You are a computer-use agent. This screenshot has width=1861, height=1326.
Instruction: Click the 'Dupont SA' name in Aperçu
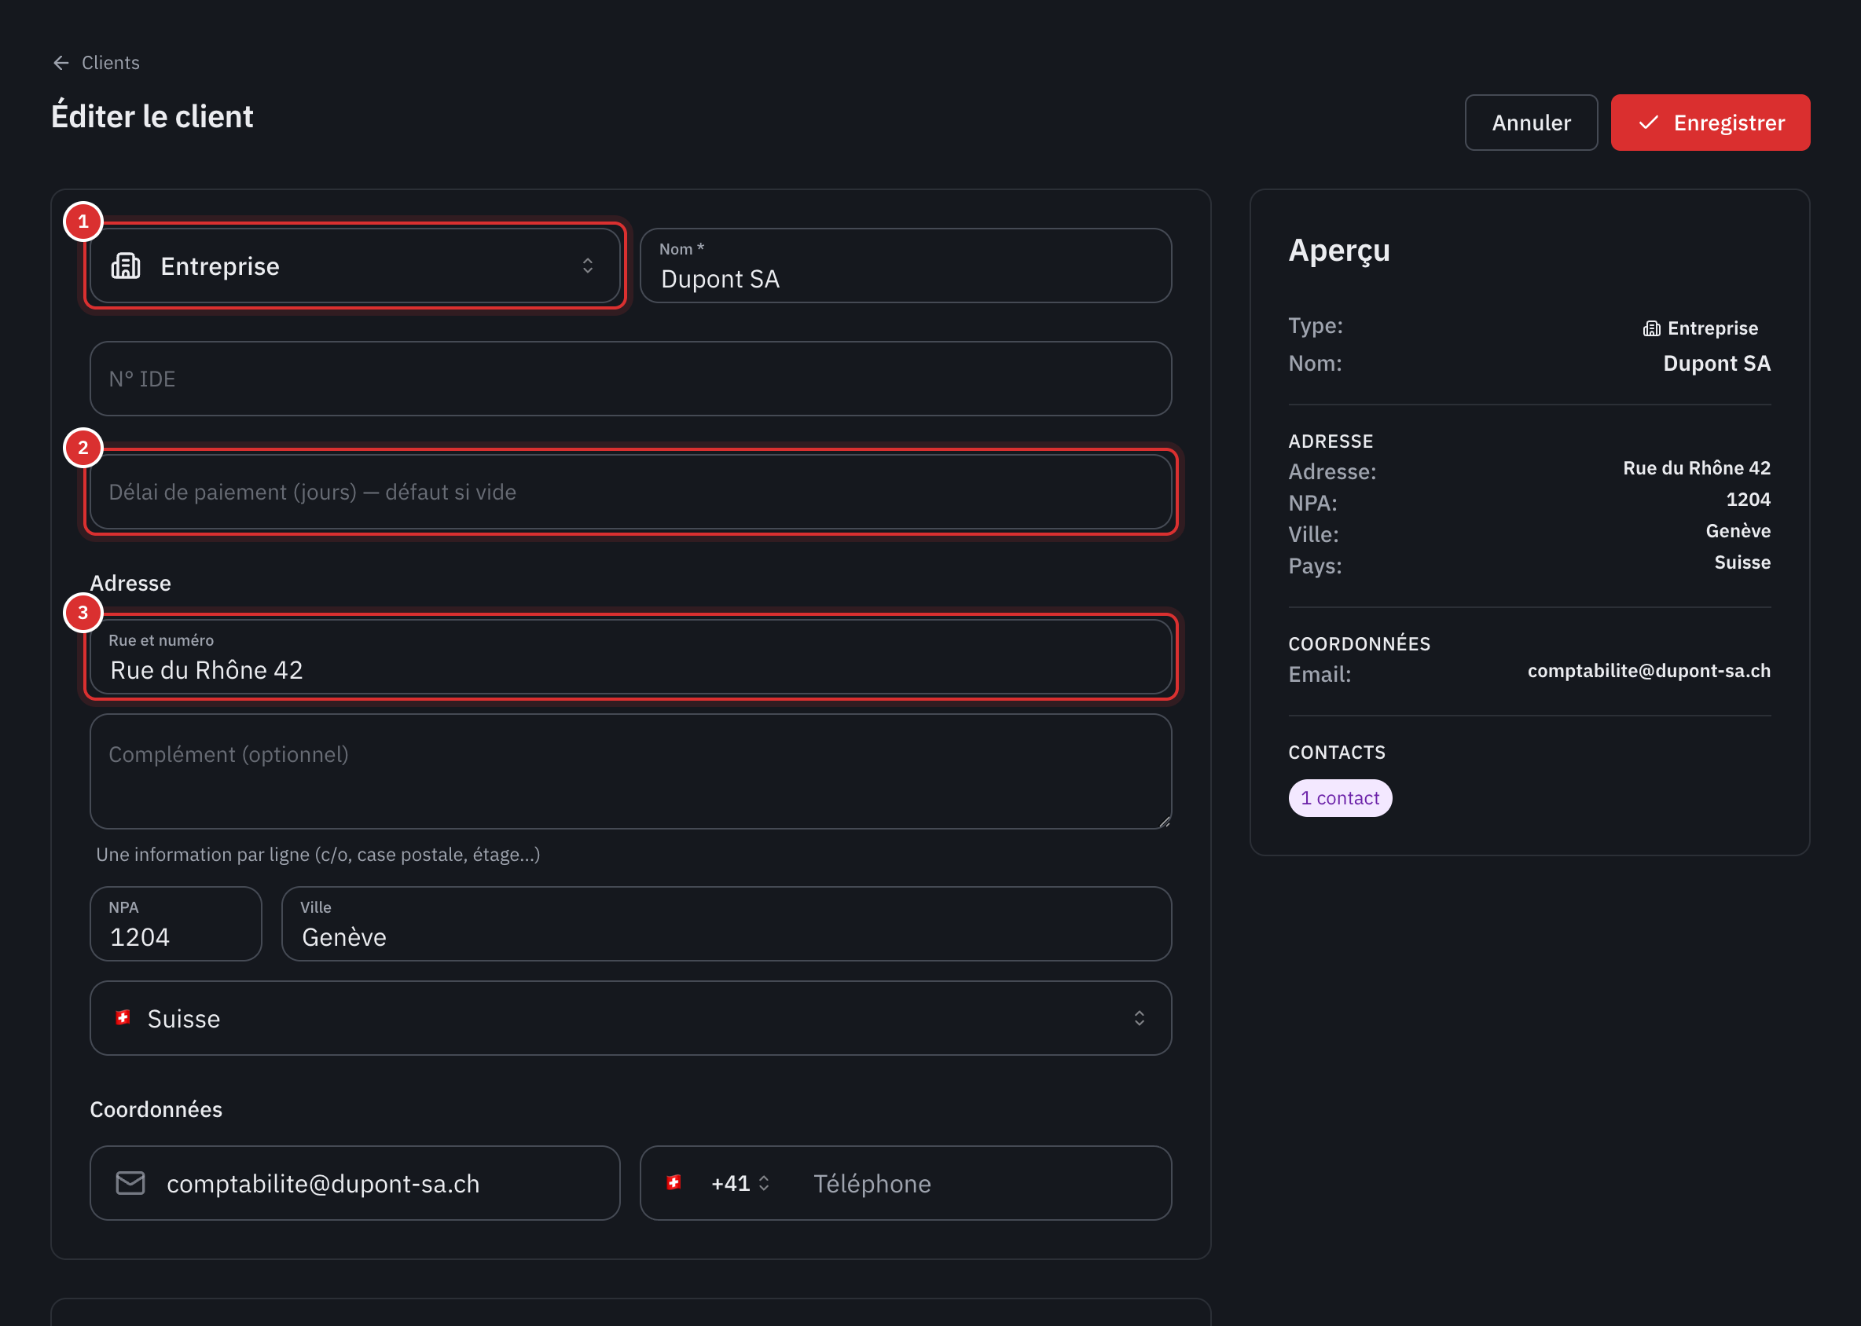[x=1716, y=364]
